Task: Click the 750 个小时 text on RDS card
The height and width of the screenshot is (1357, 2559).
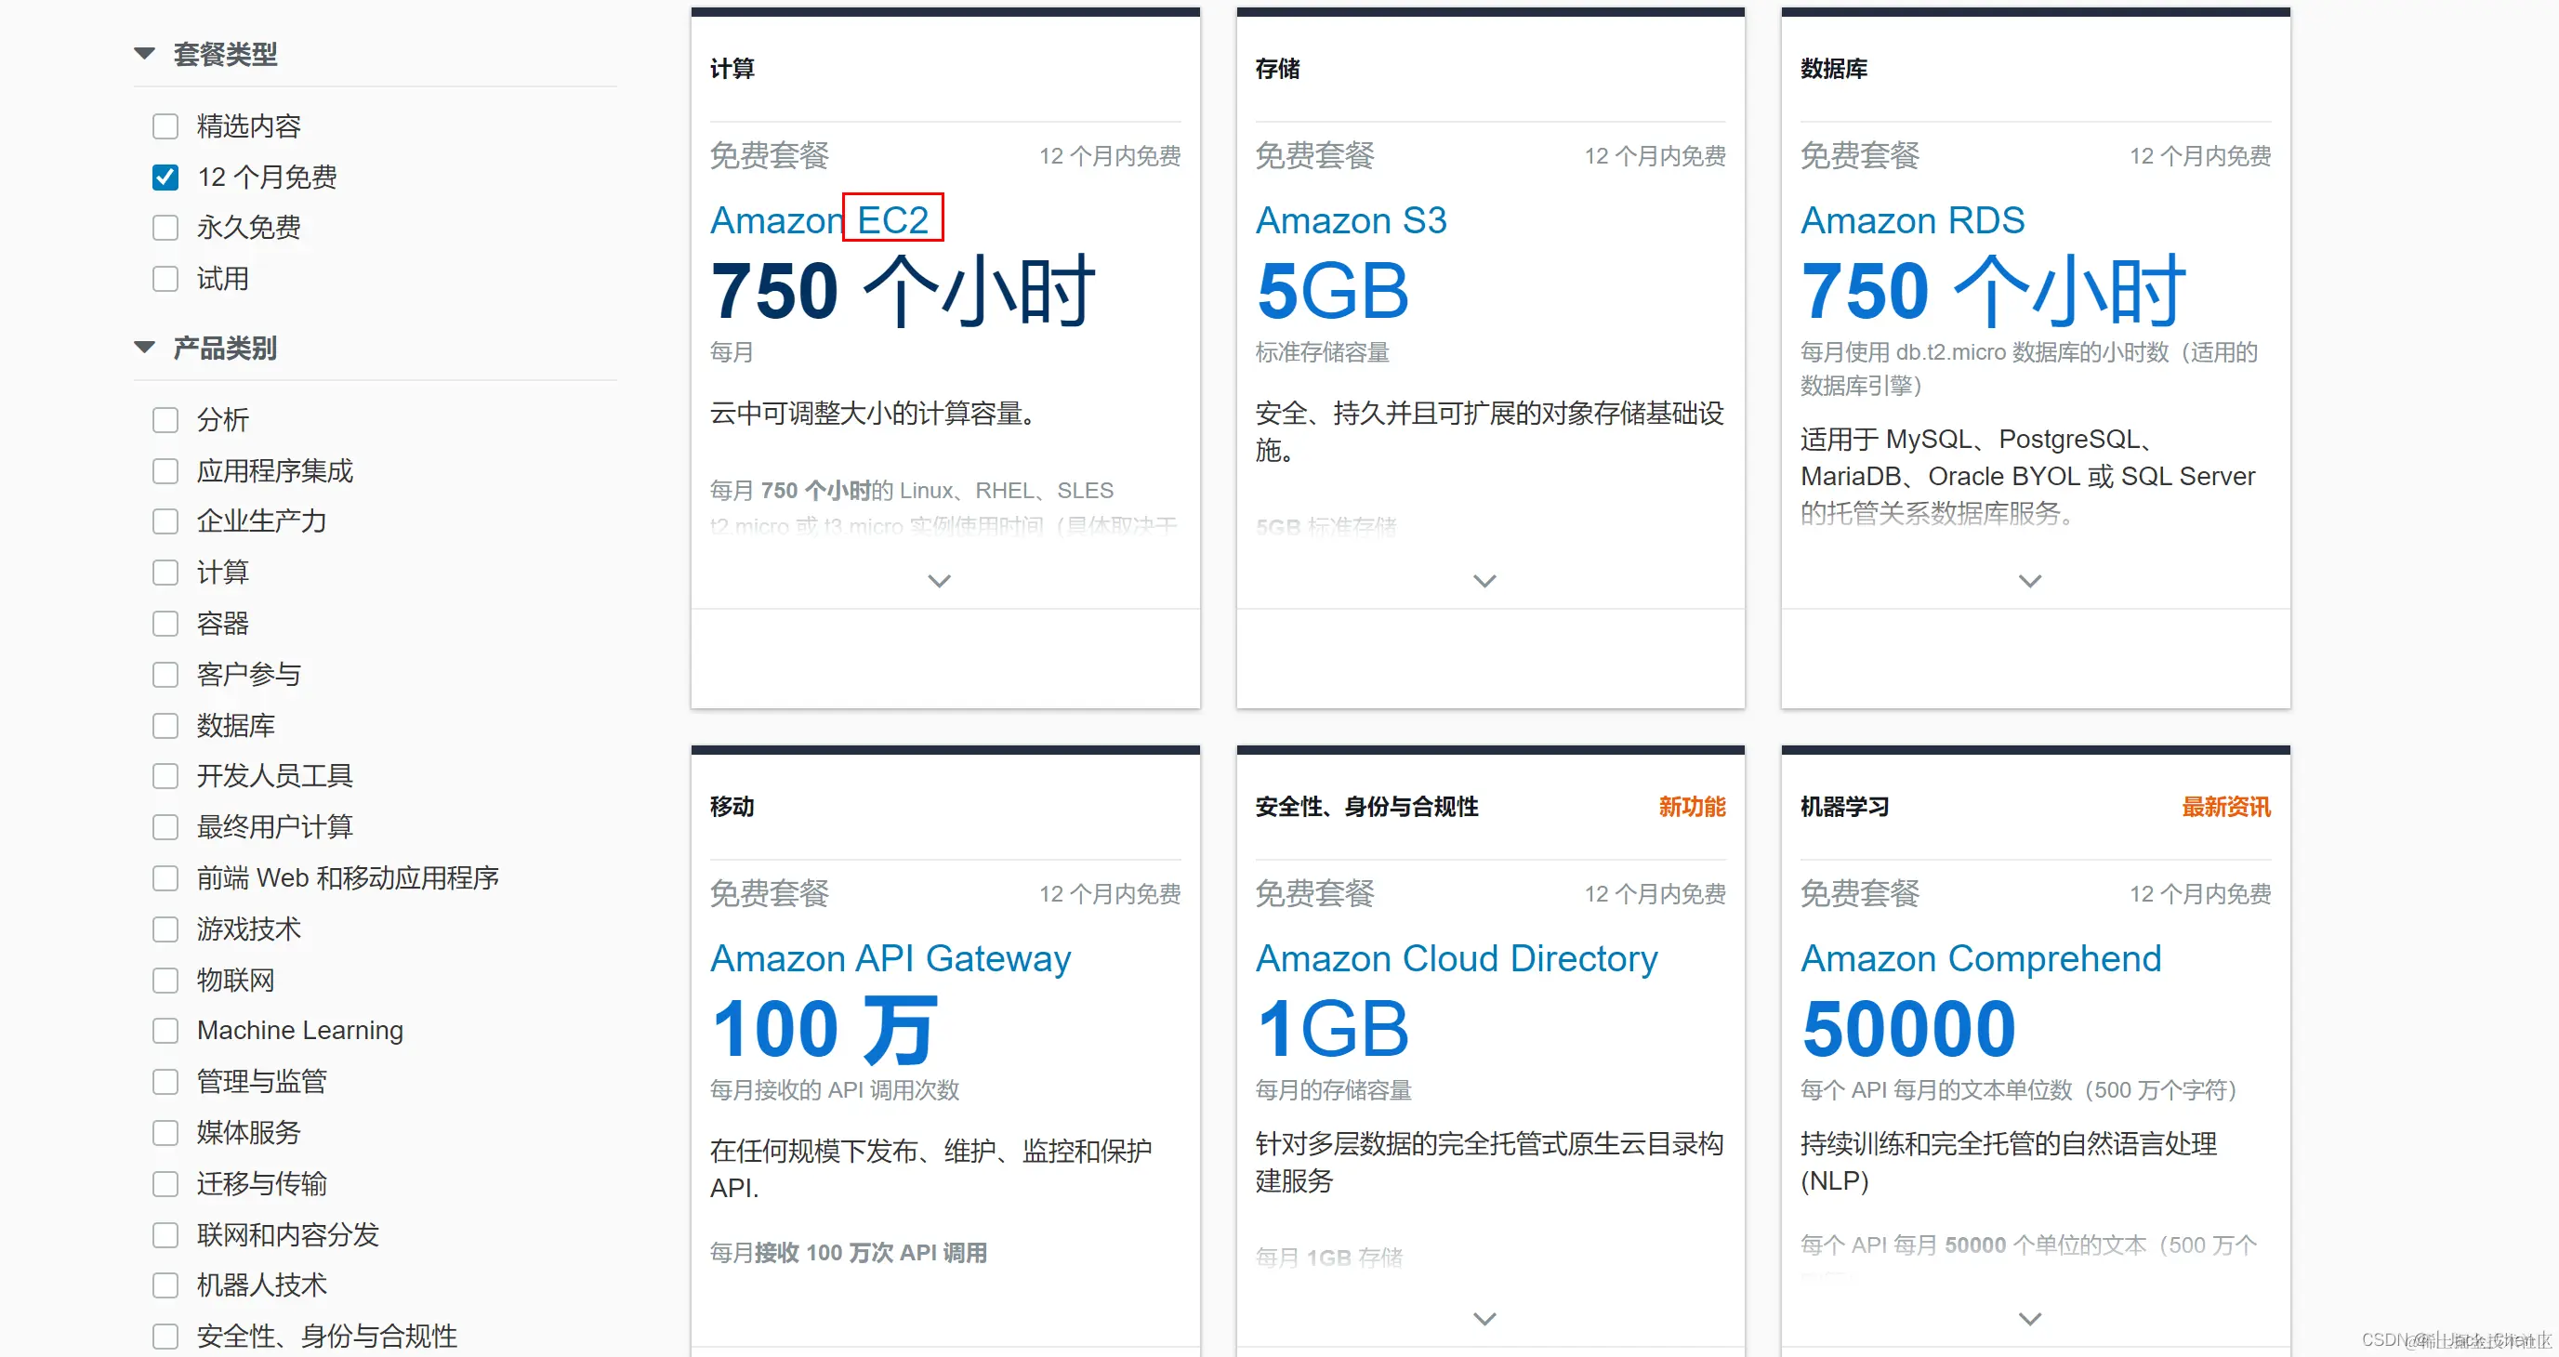Action: click(1993, 291)
